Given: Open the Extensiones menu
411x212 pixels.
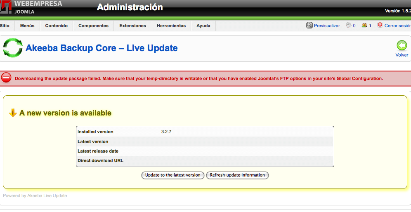Looking at the screenshot, I should (132, 26).
